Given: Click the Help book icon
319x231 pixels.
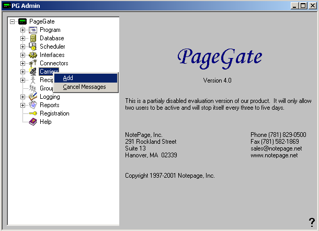Looking at the screenshot, I should 33,122.
